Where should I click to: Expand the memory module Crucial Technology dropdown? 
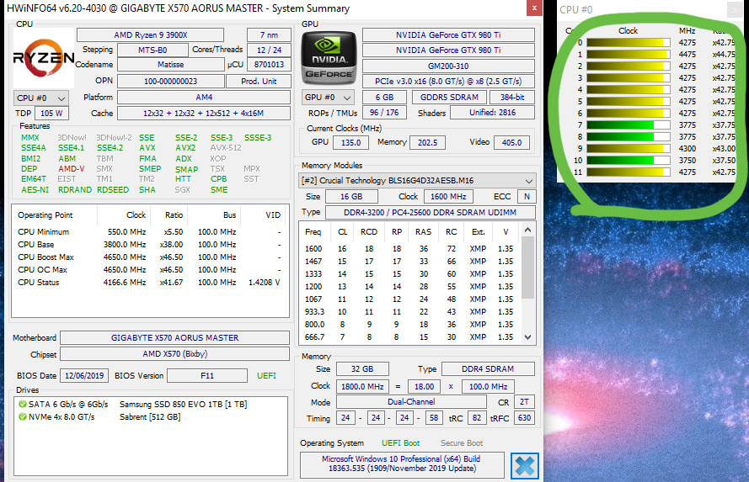tap(417, 181)
